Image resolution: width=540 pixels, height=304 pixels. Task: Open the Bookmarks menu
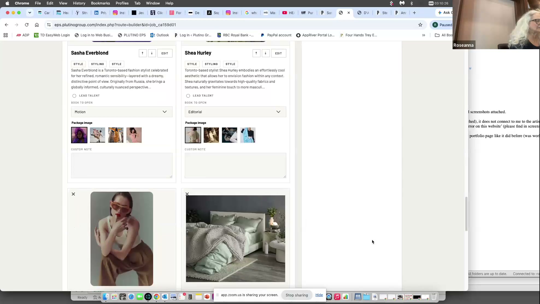(x=100, y=3)
